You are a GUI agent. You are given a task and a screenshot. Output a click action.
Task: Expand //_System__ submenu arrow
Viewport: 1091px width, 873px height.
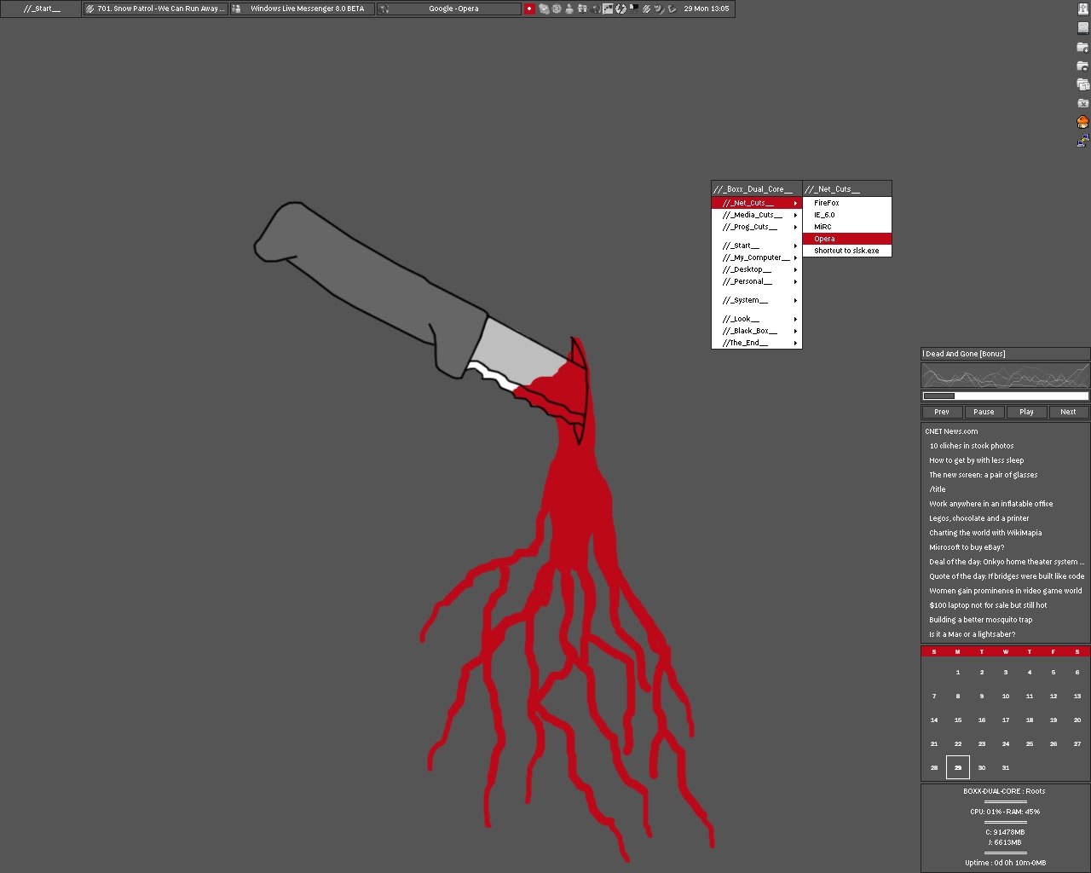(795, 300)
